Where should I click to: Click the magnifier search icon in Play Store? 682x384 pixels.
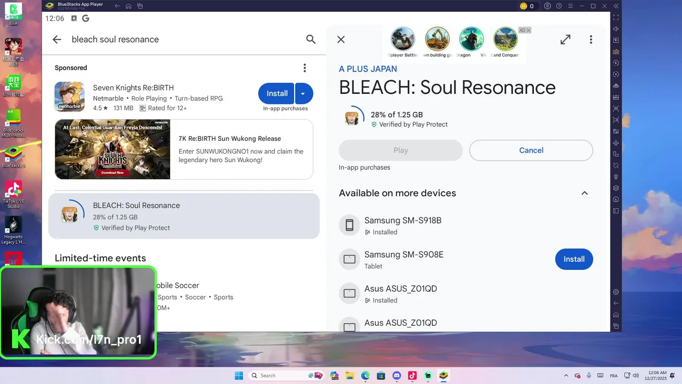(x=311, y=39)
